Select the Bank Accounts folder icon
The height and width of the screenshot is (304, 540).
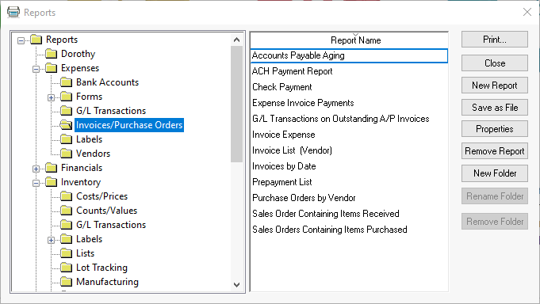pos(66,82)
